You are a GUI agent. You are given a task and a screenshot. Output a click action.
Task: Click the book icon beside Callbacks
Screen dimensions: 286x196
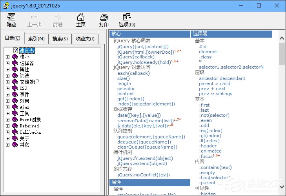15,132
